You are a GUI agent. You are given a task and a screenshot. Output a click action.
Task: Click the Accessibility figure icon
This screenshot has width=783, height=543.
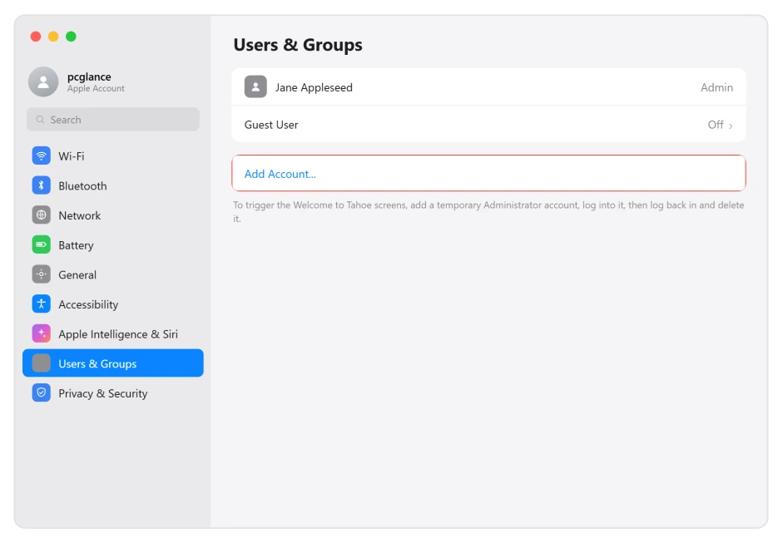click(42, 304)
